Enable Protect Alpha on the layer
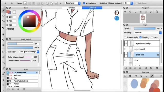Image resolution: width=164 pixels, height=92 pixels. 125,37
